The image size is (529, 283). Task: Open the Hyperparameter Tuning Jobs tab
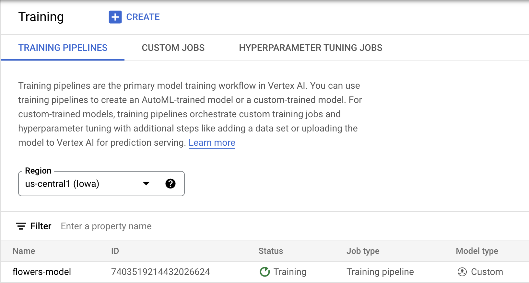(311, 48)
